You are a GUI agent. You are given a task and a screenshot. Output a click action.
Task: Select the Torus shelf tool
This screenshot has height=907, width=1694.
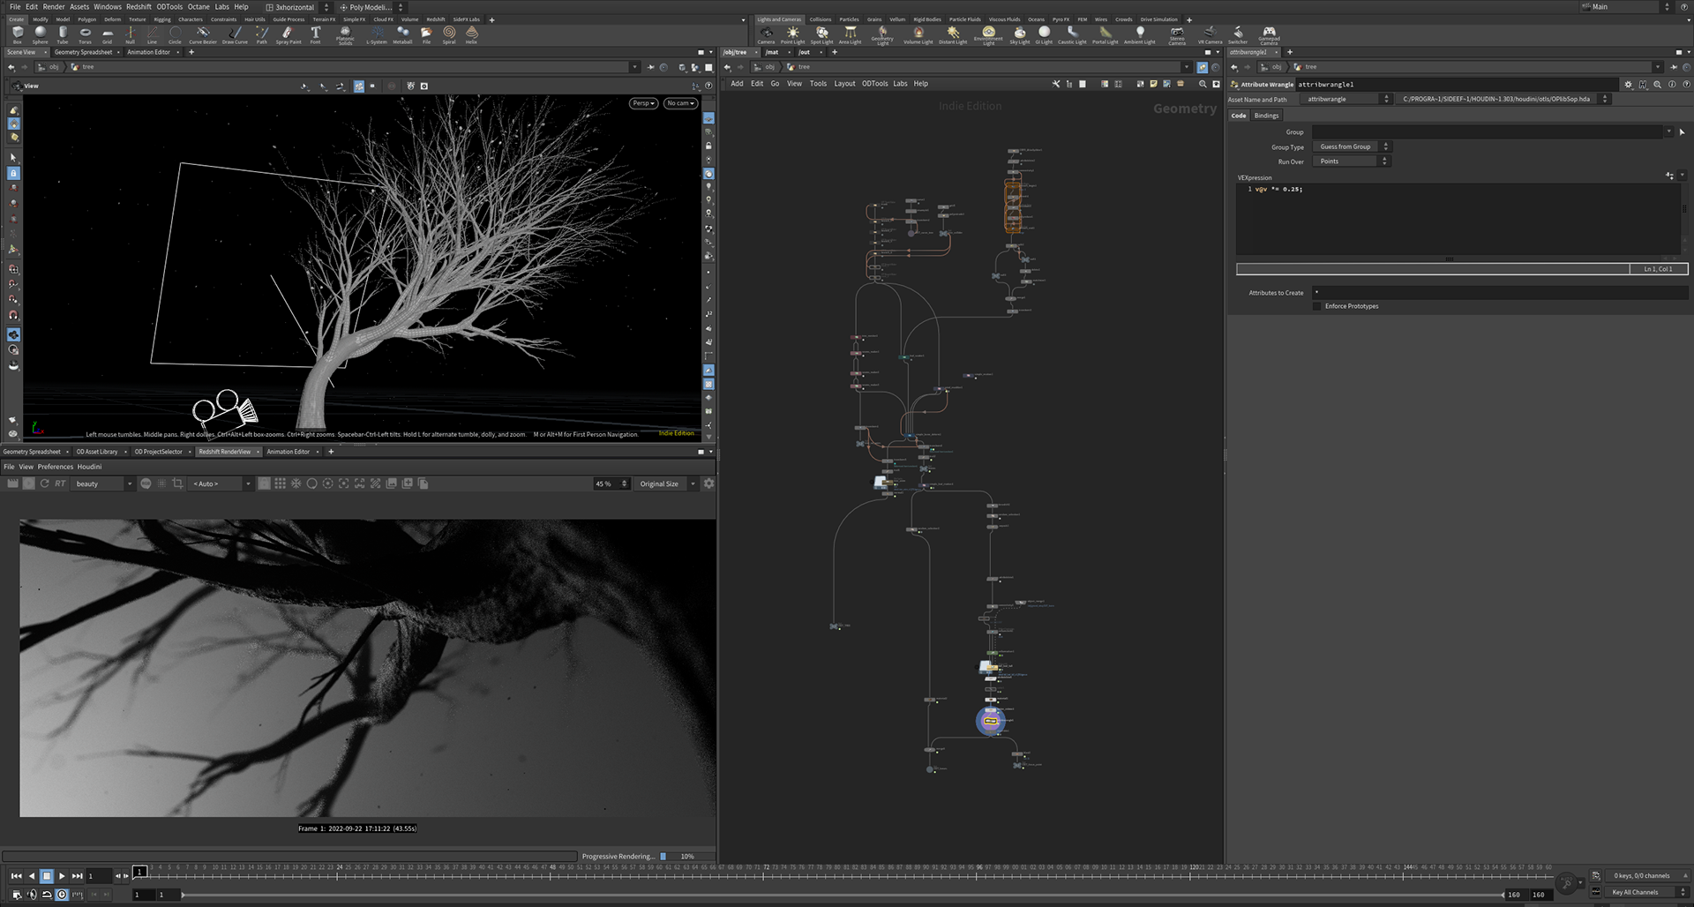[x=85, y=34]
